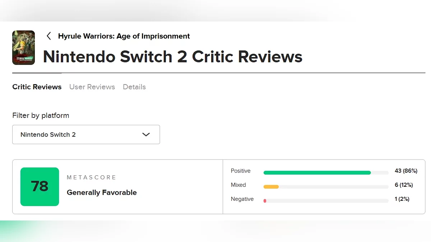Viewport: 431px width, 242px height.
Task: Click the Nintendo Switch 2 Critic Reviews heading
Action: point(172,57)
